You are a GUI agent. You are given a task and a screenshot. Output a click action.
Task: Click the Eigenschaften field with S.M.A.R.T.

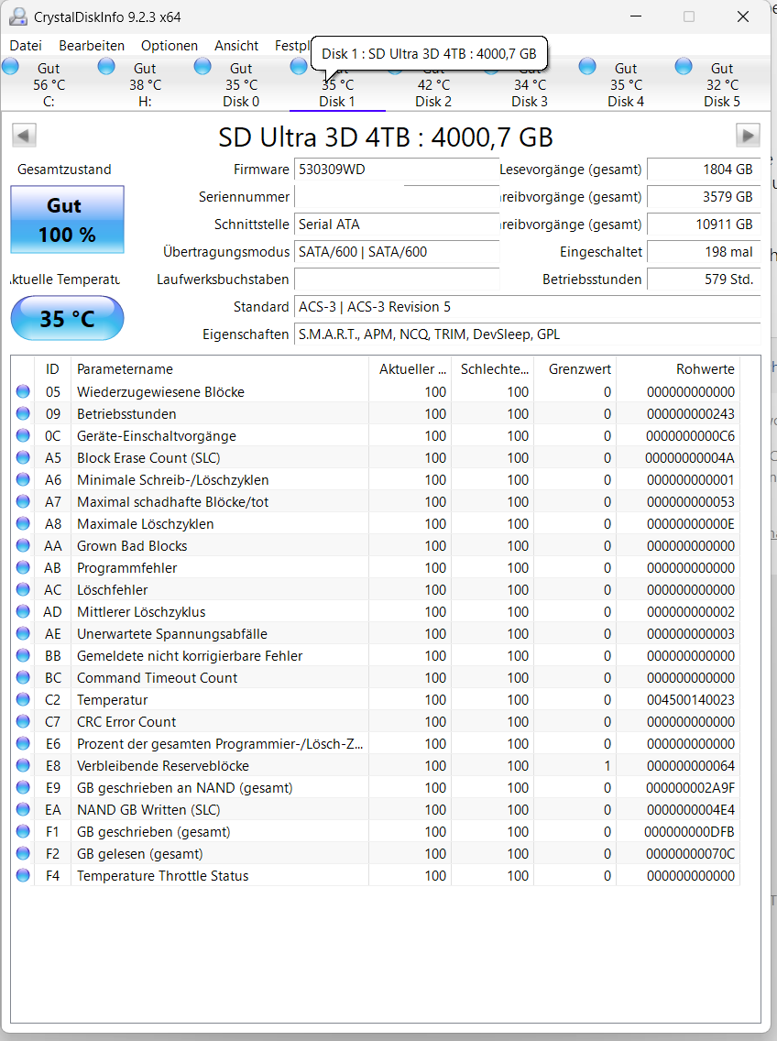527,334
